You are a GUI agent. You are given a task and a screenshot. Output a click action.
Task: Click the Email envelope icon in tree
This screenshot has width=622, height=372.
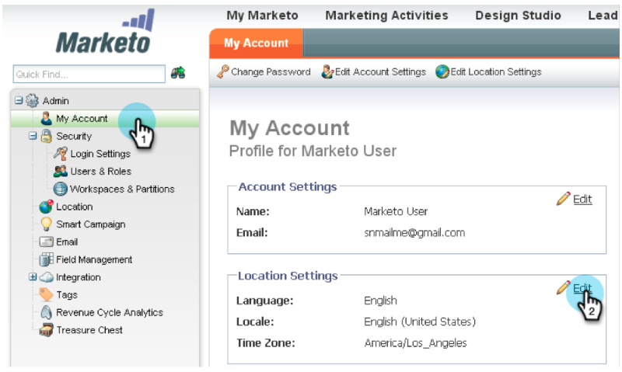[47, 242]
